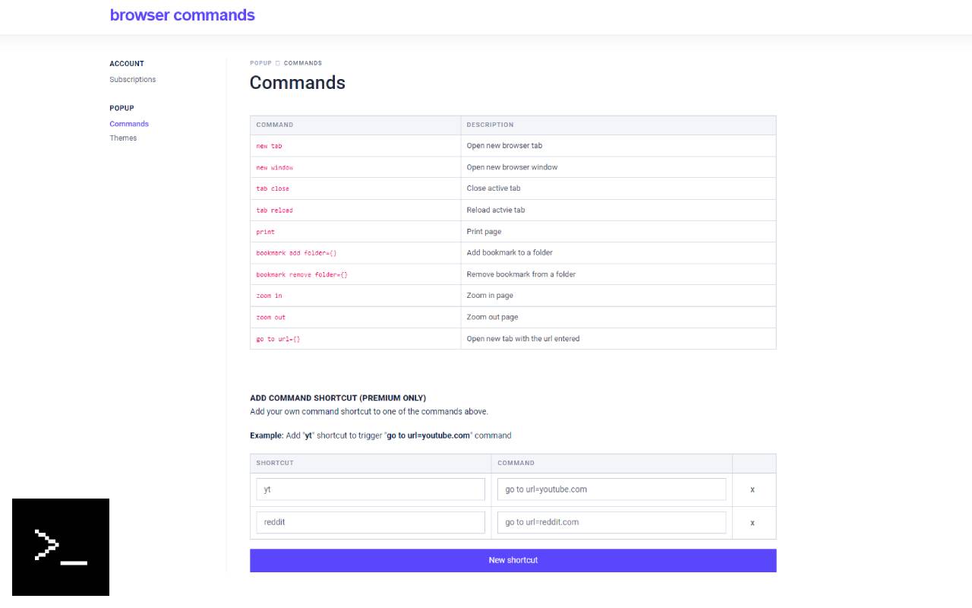
Task: Click the "go to url={}" command row
Action: (x=277, y=339)
